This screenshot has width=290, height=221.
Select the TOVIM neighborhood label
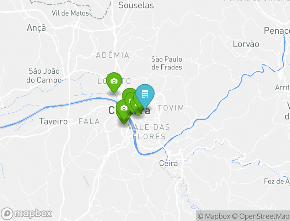pyautogui.click(x=171, y=108)
